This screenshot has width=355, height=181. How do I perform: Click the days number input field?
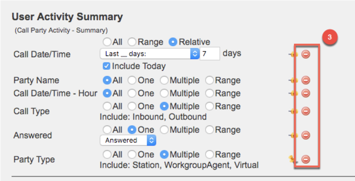[x=209, y=54]
